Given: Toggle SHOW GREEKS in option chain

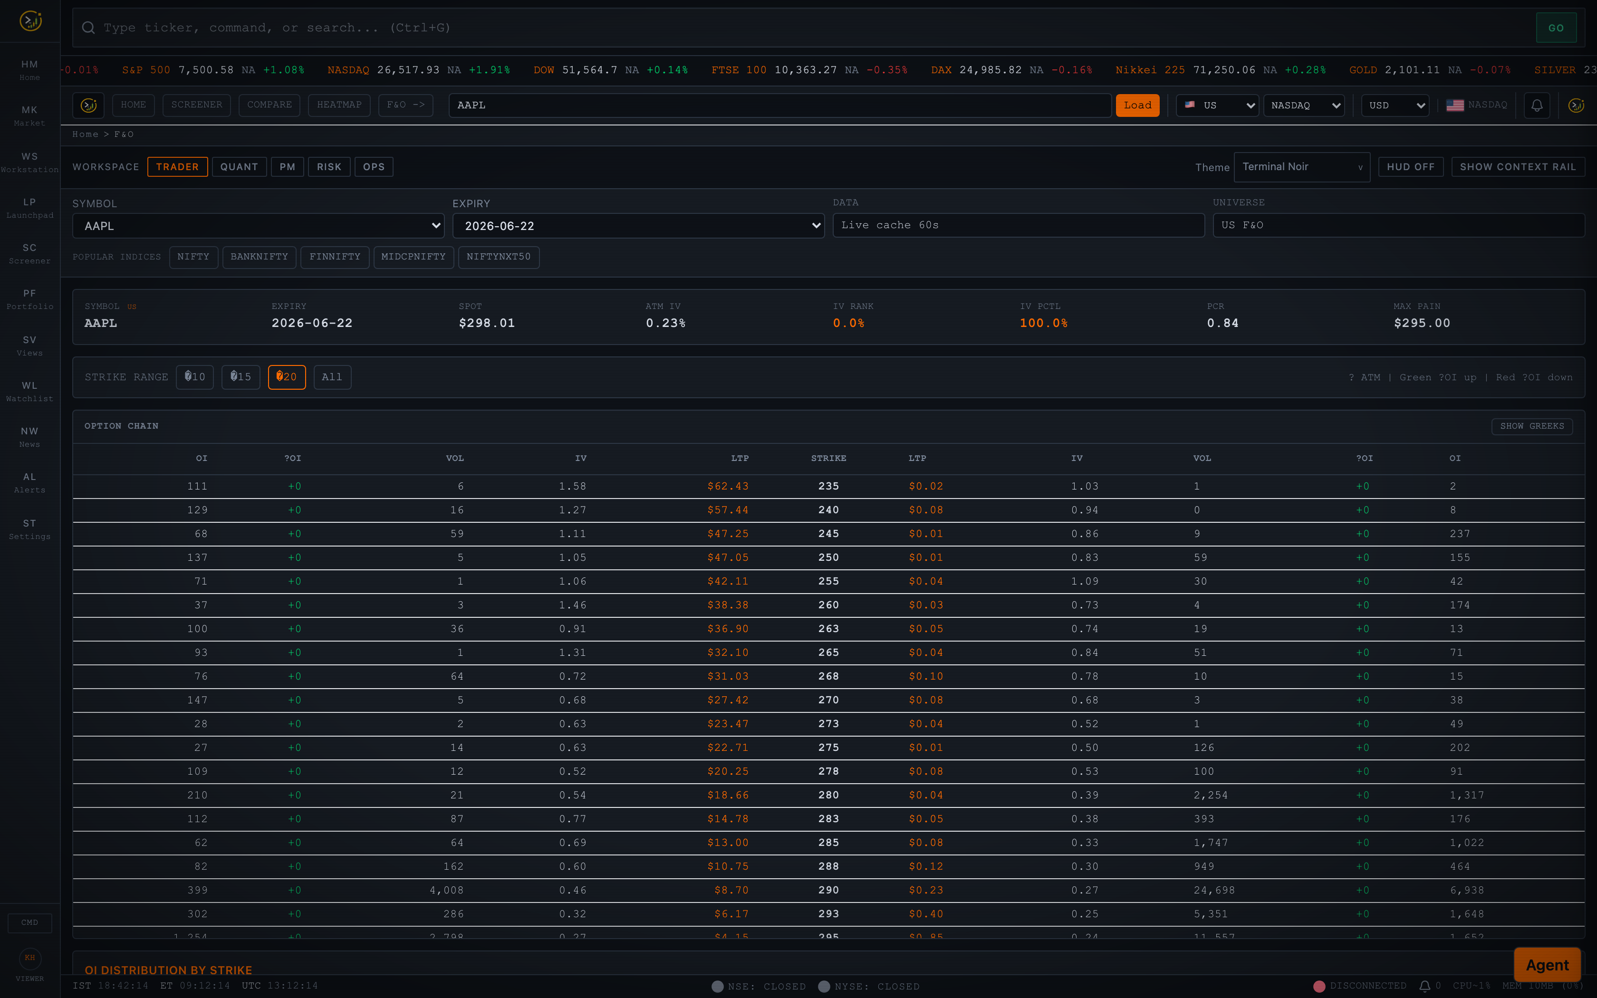Looking at the screenshot, I should pos(1532,426).
